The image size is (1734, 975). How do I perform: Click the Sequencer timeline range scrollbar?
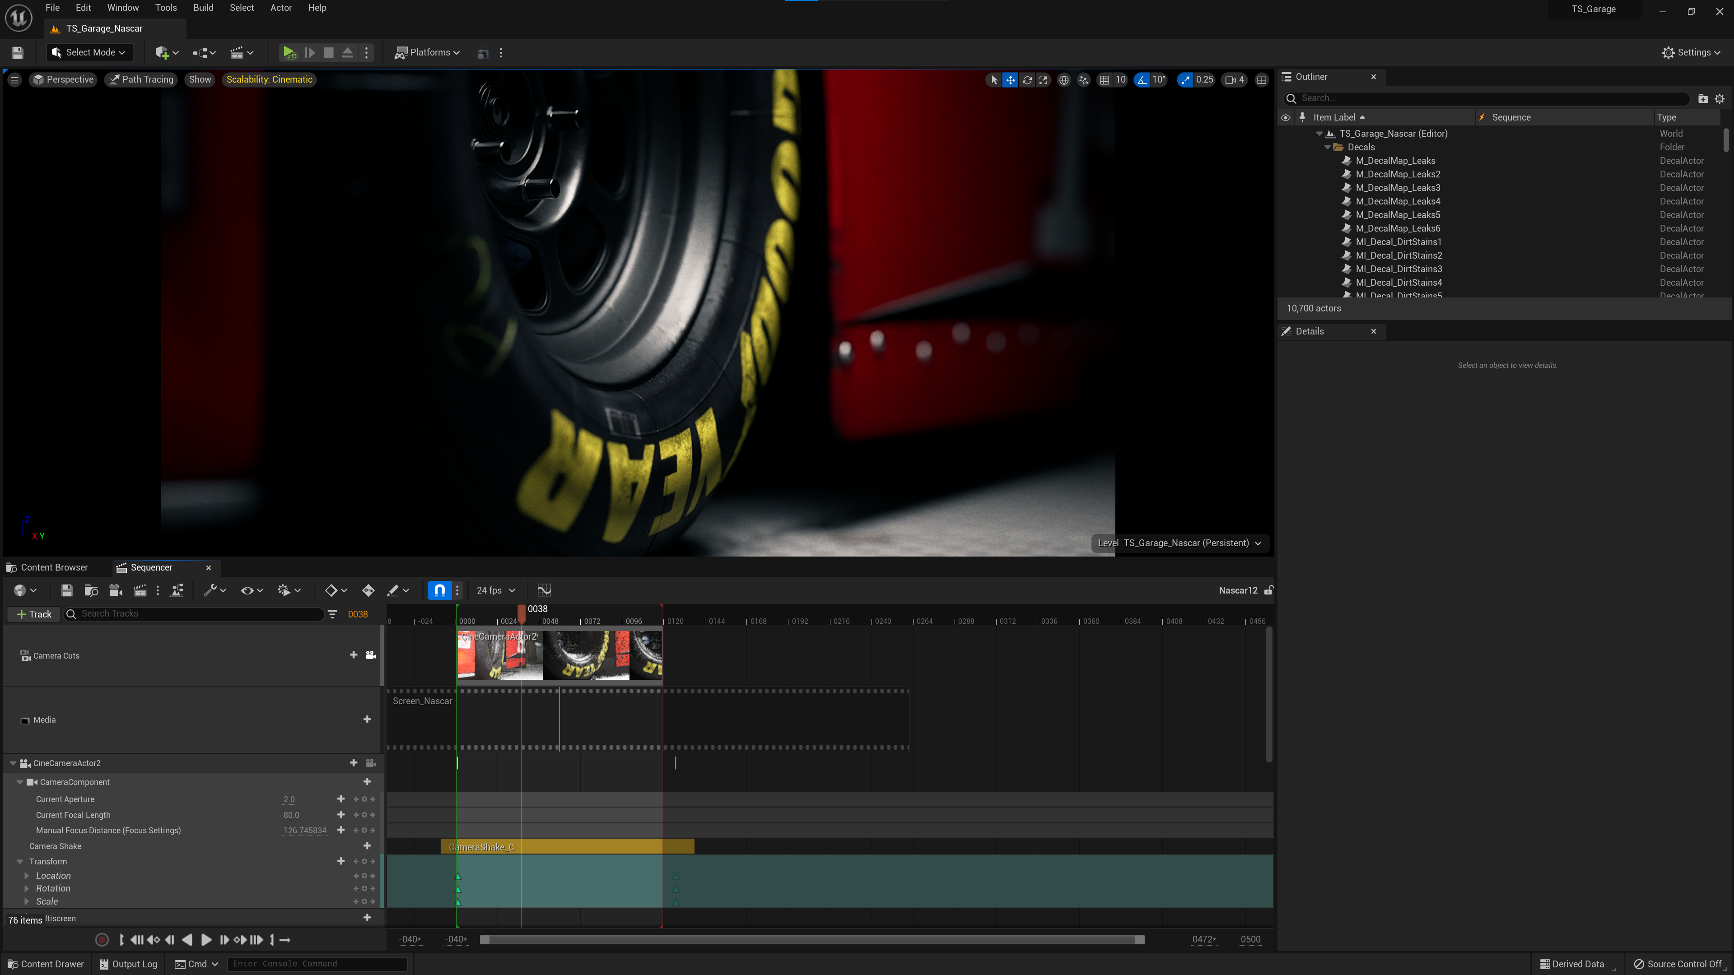[x=811, y=939]
